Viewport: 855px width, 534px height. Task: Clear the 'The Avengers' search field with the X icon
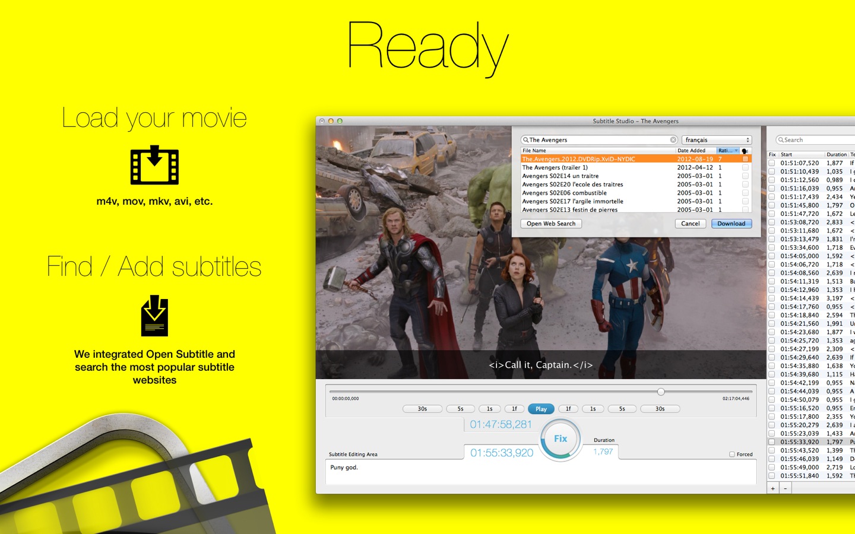(673, 140)
